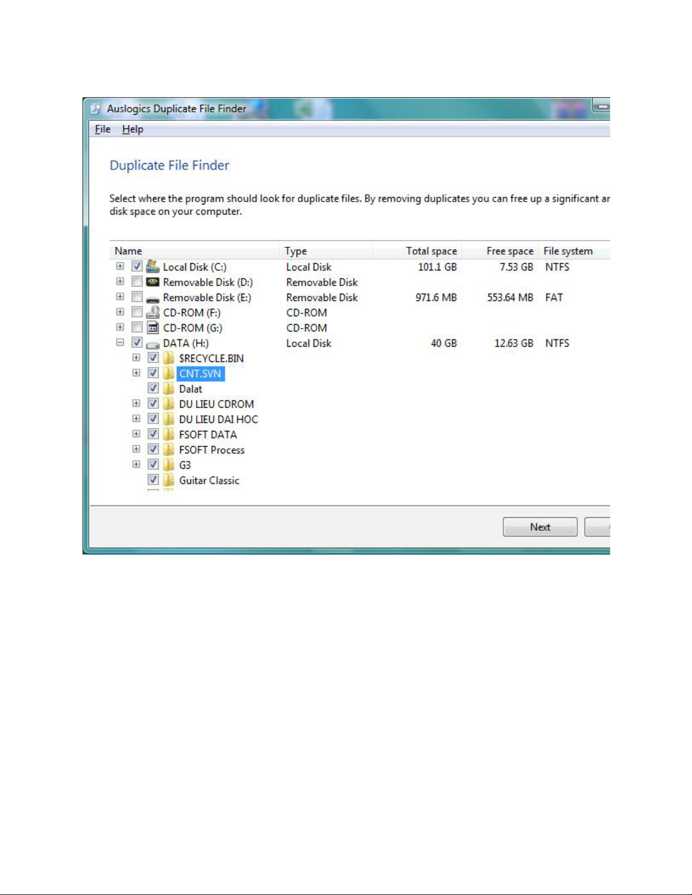Click the CD-ROM (G:) drive icon
Viewport: 692px width, 895px height.
pos(153,328)
